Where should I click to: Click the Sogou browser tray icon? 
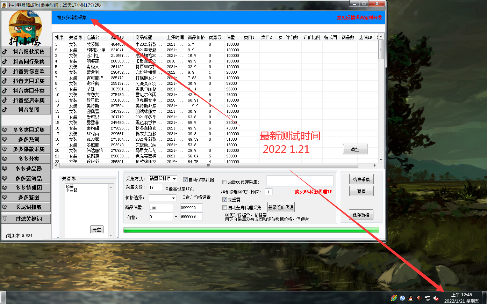click(x=402, y=298)
